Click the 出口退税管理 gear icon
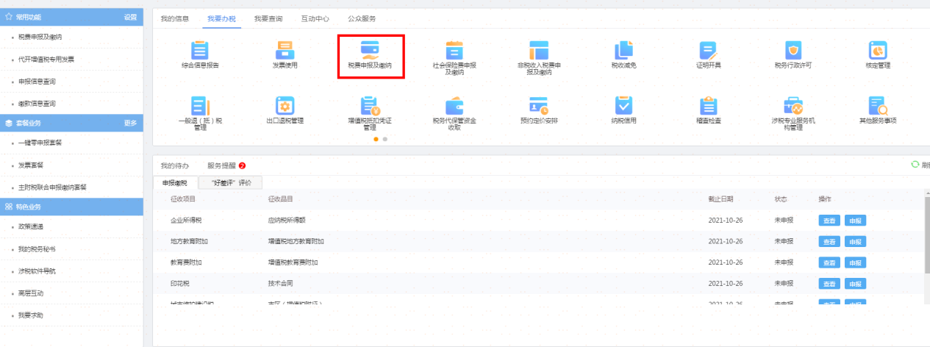 point(285,105)
